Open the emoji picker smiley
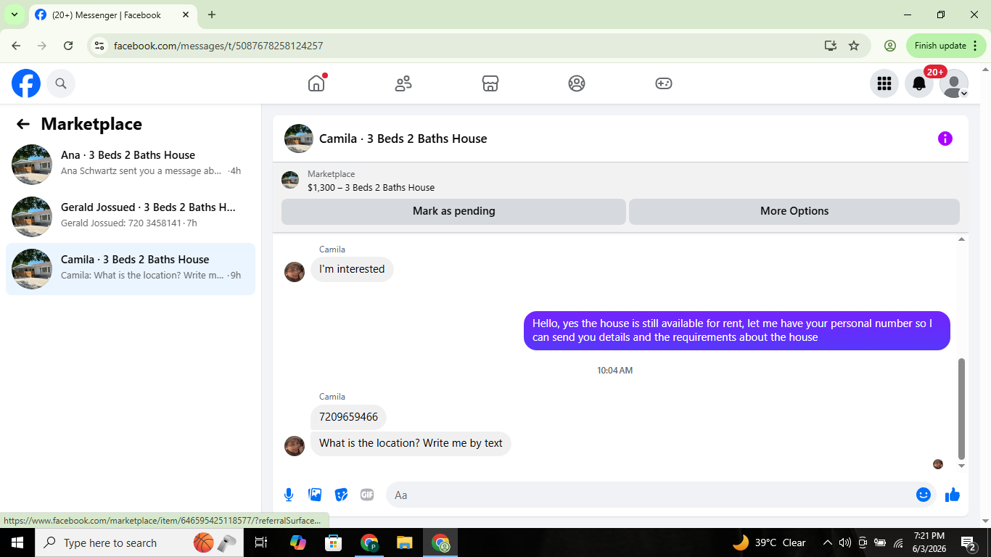Image resolution: width=991 pixels, height=557 pixels. [924, 495]
